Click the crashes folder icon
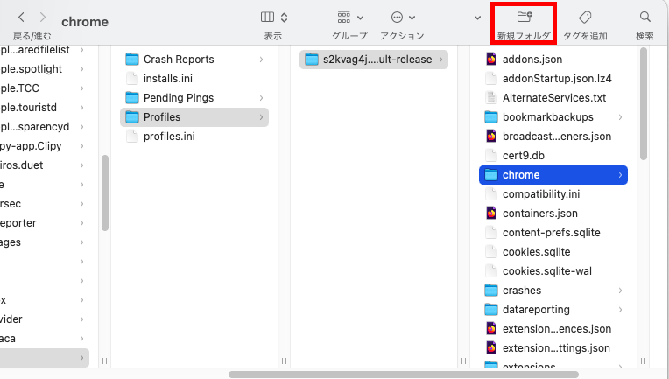This screenshot has height=379, width=669. click(491, 291)
